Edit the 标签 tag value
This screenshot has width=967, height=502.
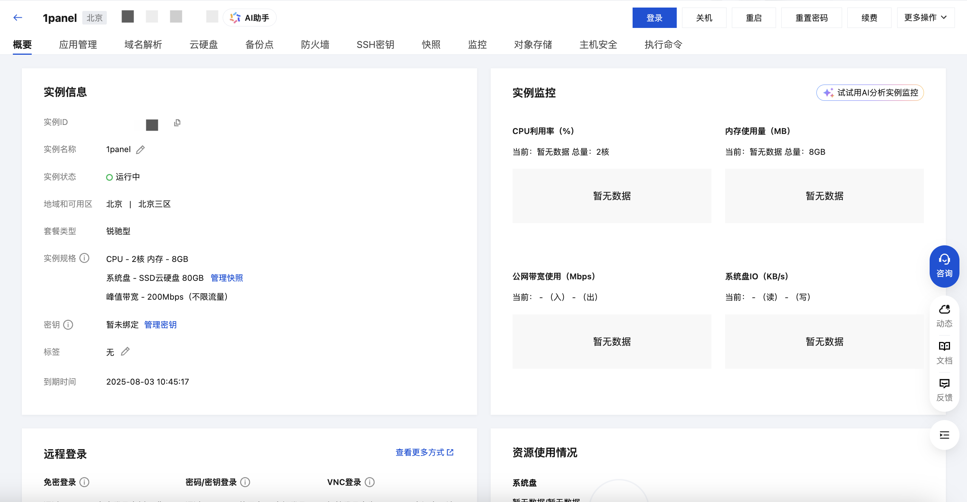pos(125,352)
